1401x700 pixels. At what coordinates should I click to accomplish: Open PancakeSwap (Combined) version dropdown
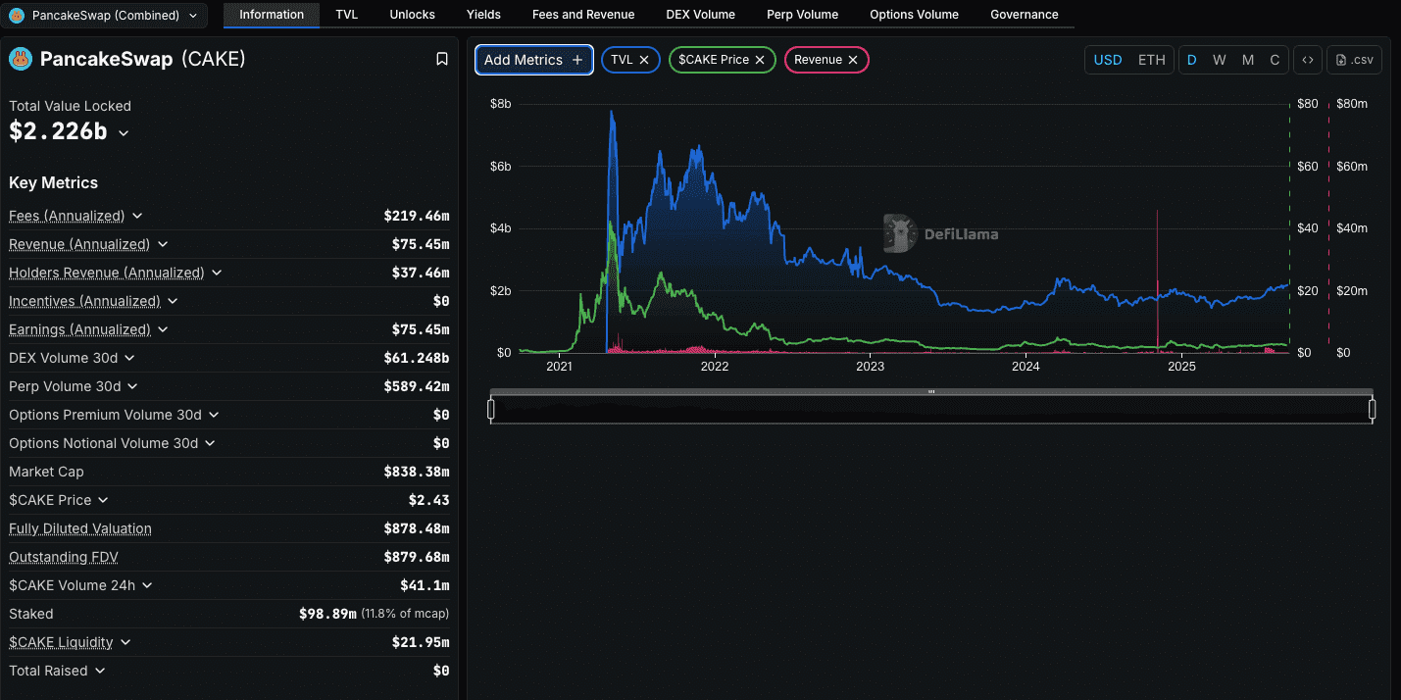pos(104,15)
